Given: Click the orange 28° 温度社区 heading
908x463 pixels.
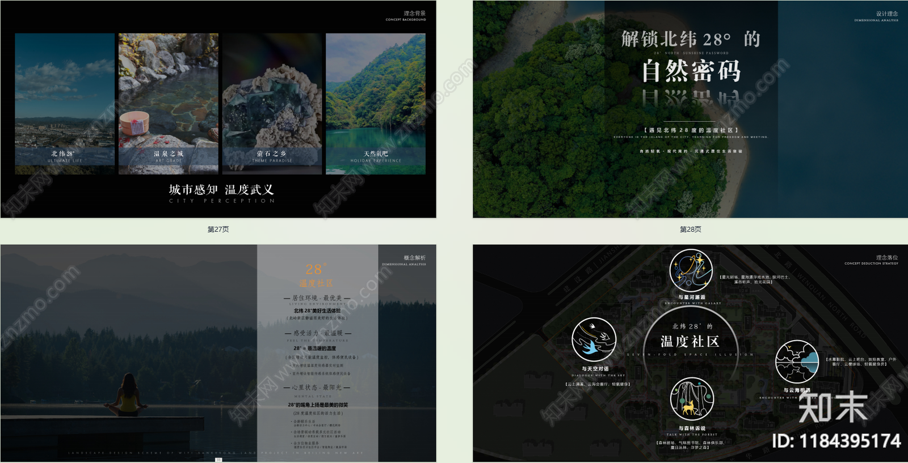Looking at the screenshot, I should pos(316,275).
